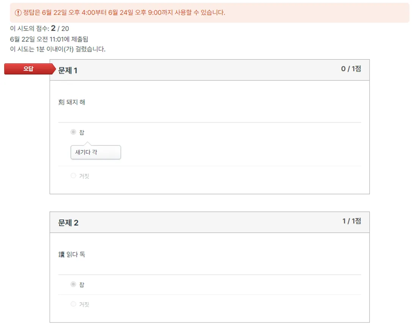The height and width of the screenshot is (329, 412).
Task: Click the 0 / 1점 score label
Action: pos(351,69)
